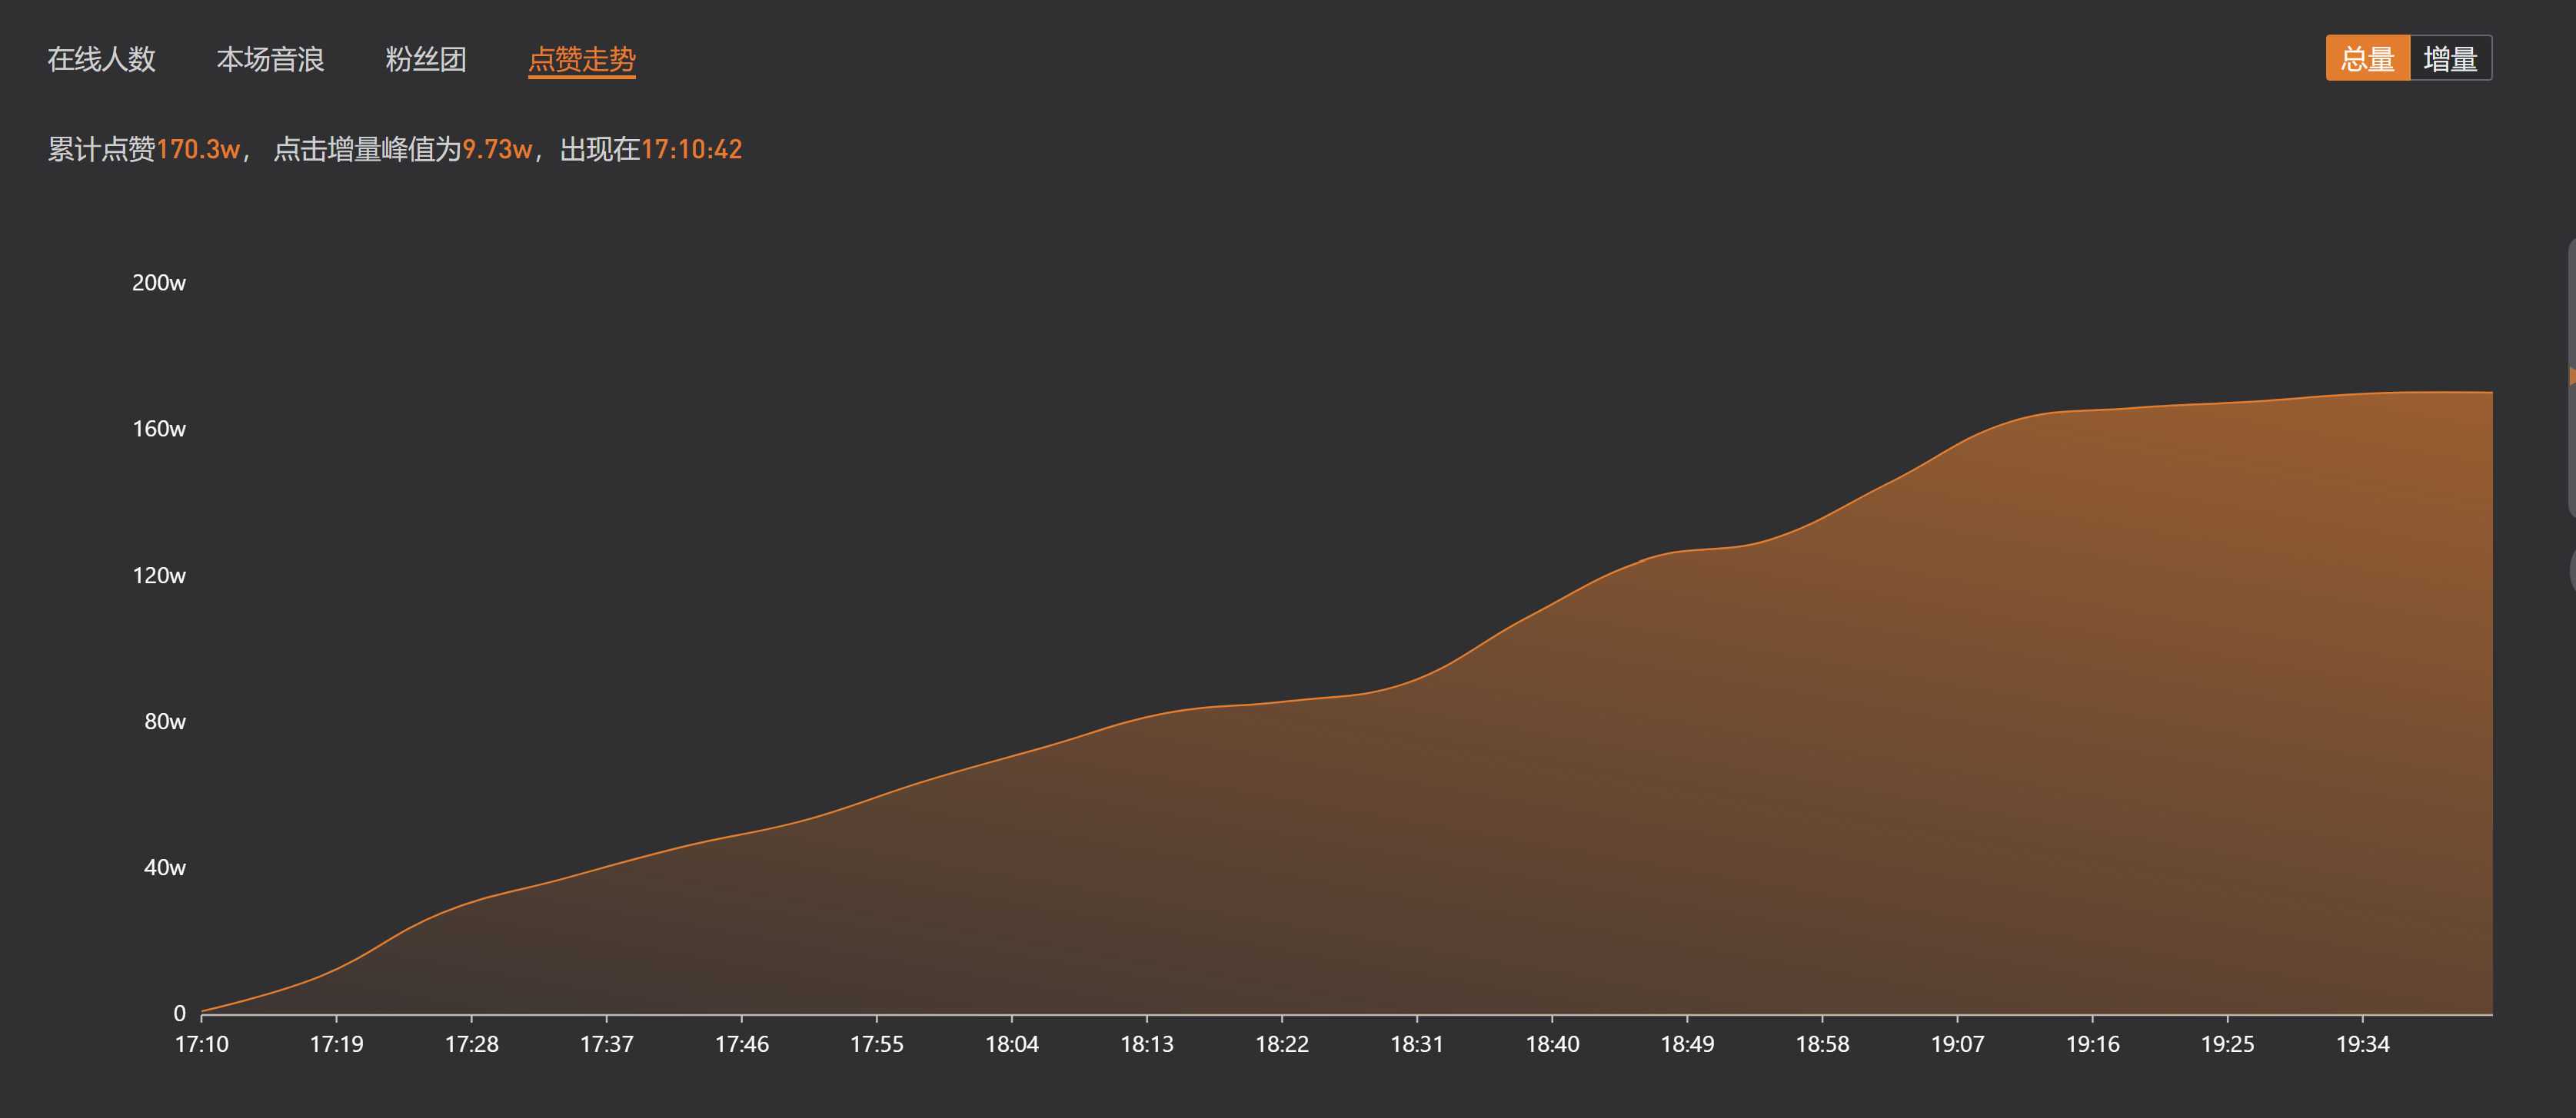The image size is (2576, 1118).
Task: Click the cumulative likes value 170.3w
Action: click(x=198, y=150)
